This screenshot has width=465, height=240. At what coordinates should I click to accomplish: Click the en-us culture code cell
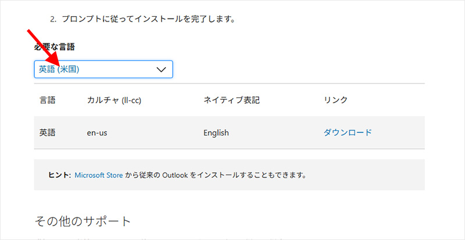tap(97, 133)
